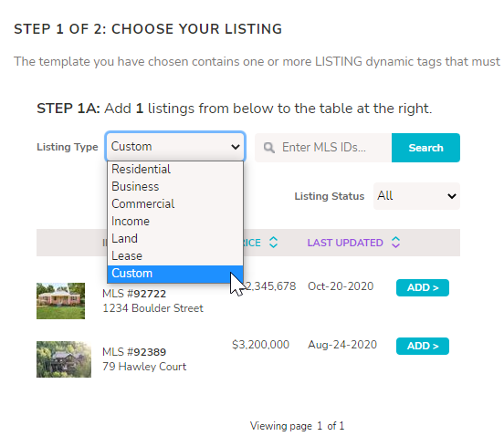Sort by price using the arrows icon
The width and height of the screenshot is (504, 436).
pyautogui.click(x=273, y=243)
